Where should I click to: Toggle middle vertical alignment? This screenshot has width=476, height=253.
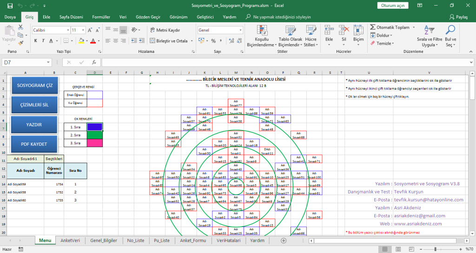tap(116, 30)
